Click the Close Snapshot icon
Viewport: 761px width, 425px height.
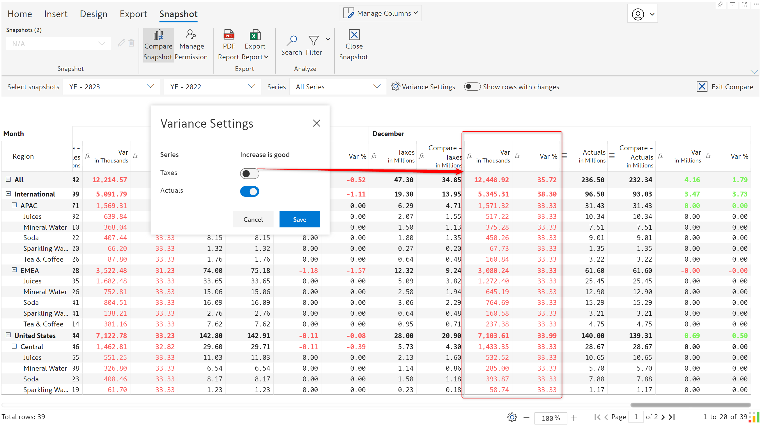coord(354,35)
